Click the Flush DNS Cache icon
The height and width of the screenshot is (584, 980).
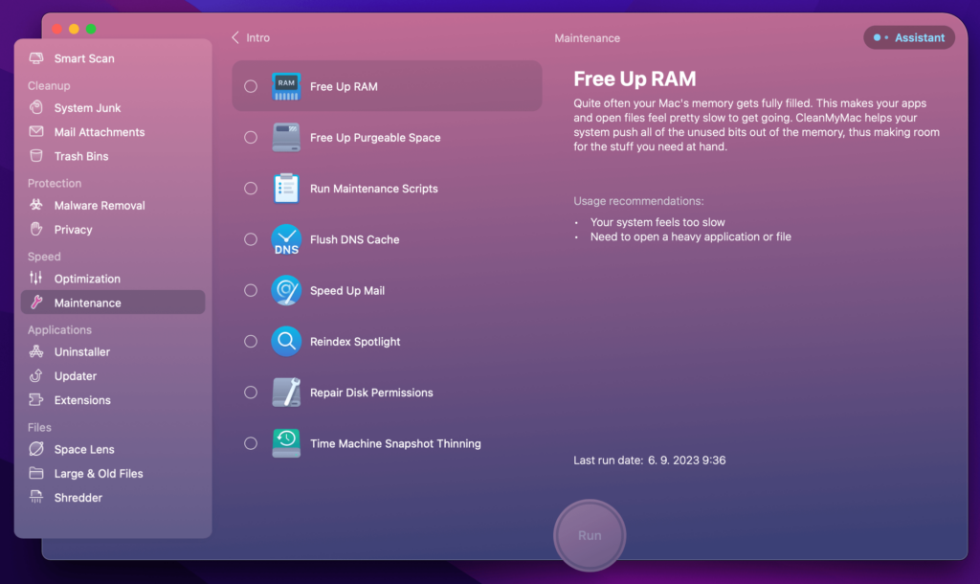(286, 239)
